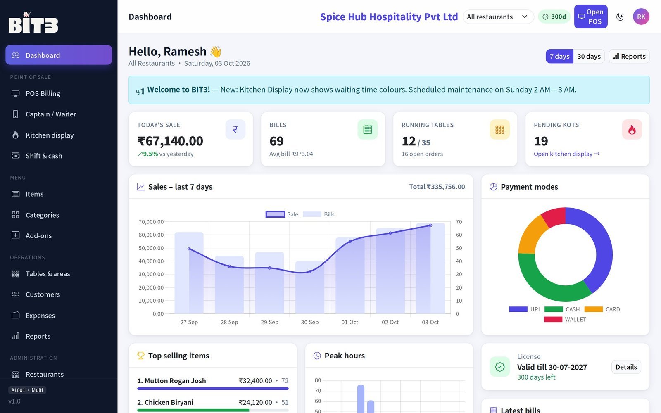Click the Restaurants store icon
The width and height of the screenshot is (661, 413).
pos(16,374)
